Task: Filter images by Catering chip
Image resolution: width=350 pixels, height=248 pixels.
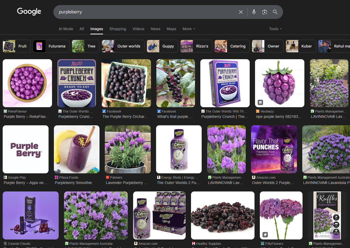Action: (x=232, y=46)
